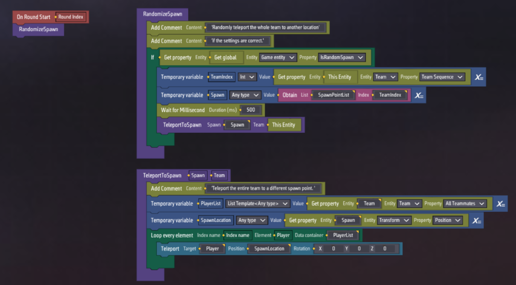Select the SpawnPointList slot in the Obtain block

coord(333,95)
